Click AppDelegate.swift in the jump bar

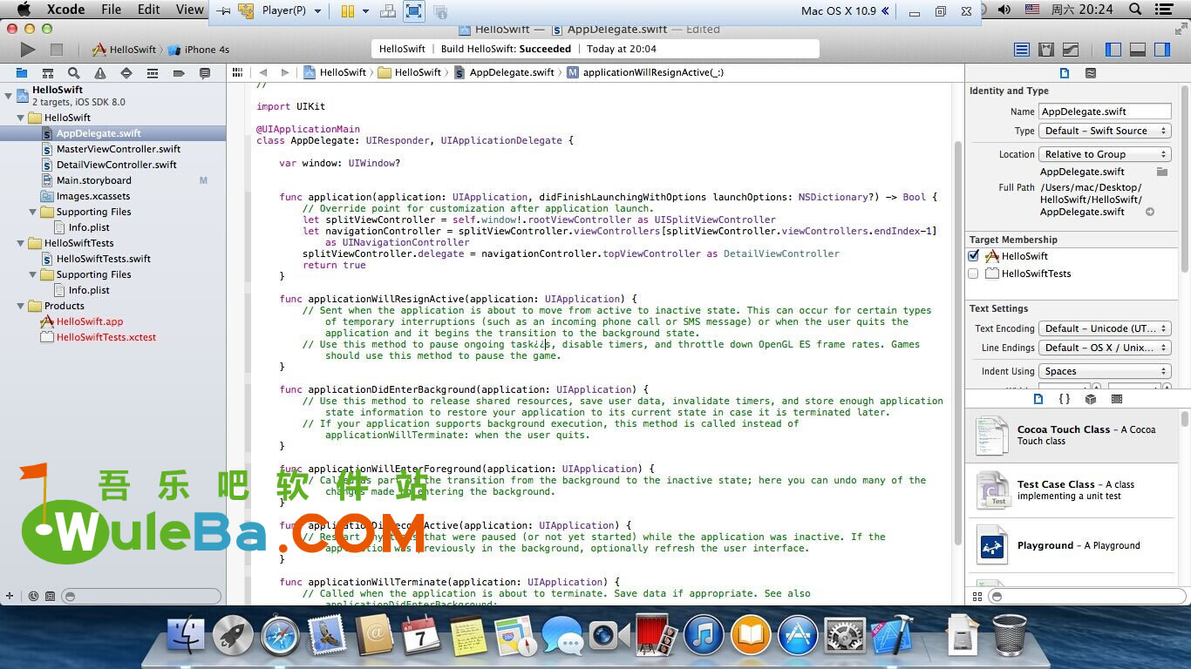504,72
